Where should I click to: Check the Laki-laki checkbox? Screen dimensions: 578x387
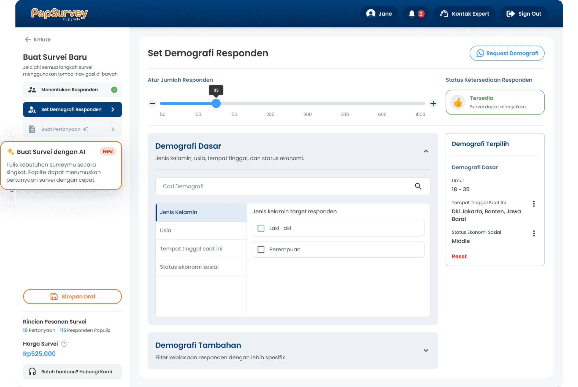(x=261, y=228)
